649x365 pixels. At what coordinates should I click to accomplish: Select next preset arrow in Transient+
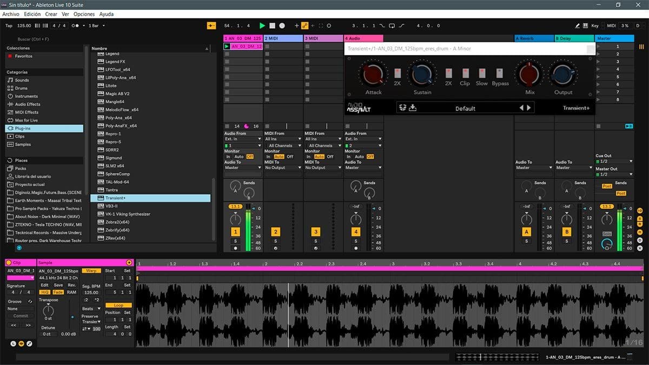[529, 108]
